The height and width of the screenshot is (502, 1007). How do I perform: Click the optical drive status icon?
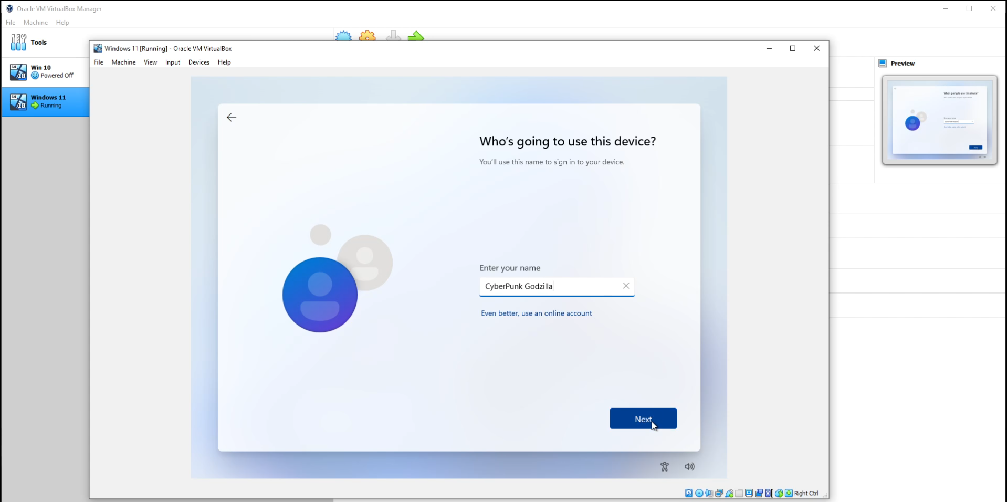pos(699,493)
